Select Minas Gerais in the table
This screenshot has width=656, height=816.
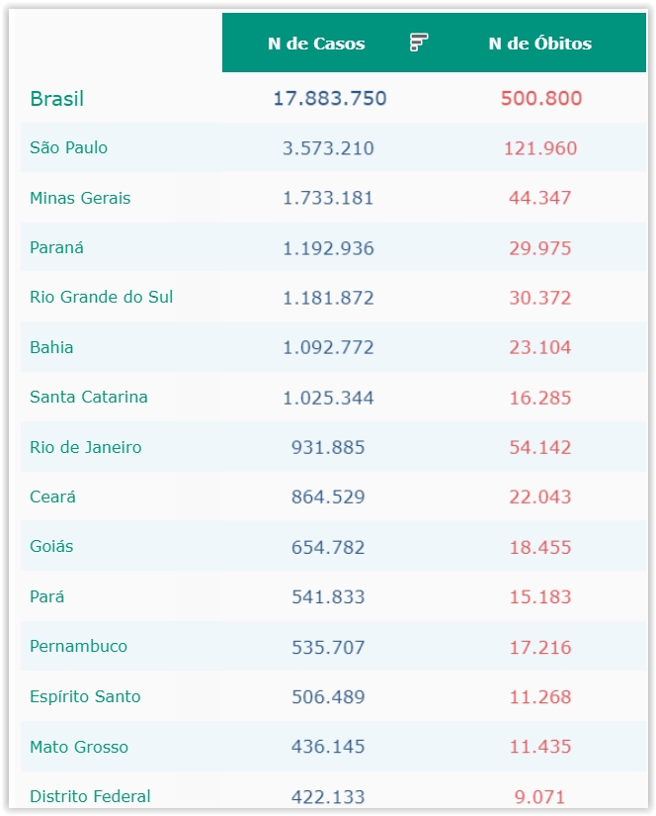coord(80,198)
